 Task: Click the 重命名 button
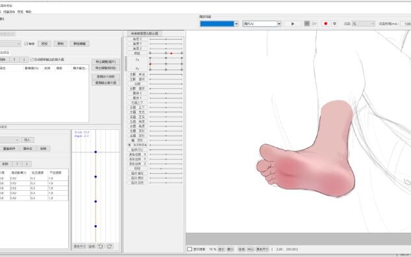(28, 149)
